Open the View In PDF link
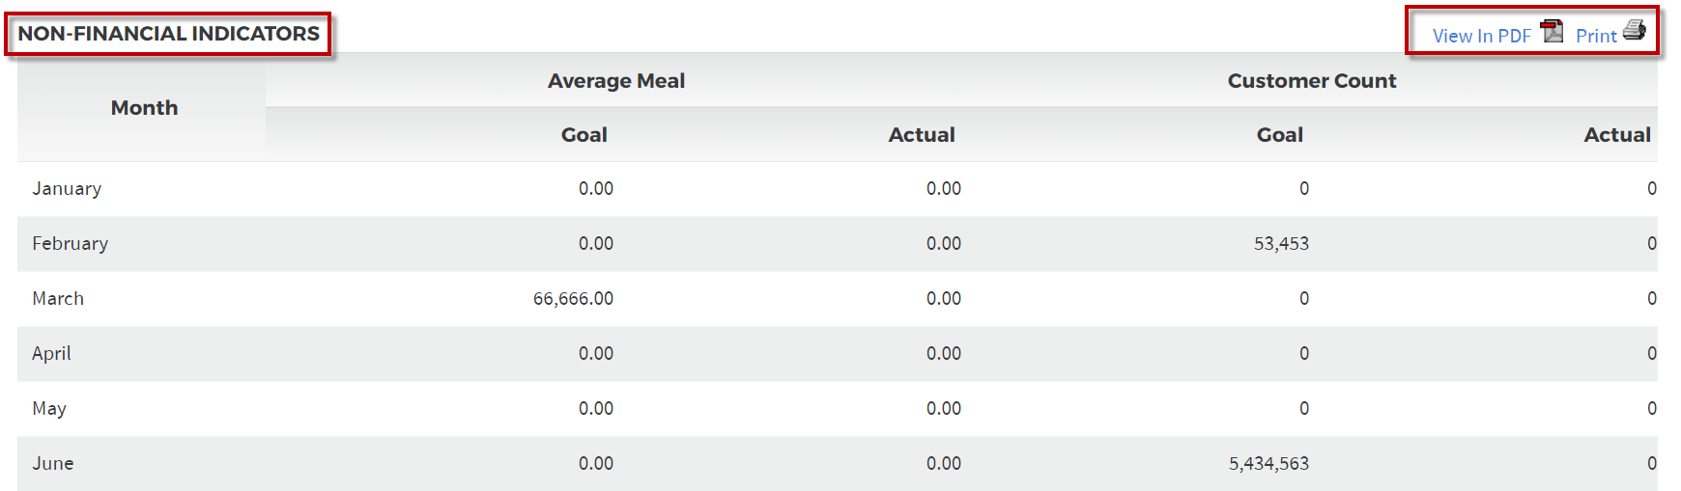1681x491 pixels. coord(1481,36)
